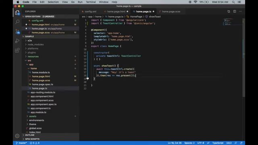
Task: Click HomePage in the breadcrumb
Action: 136,17
